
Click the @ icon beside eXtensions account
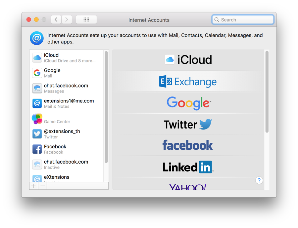tap(37, 178)
